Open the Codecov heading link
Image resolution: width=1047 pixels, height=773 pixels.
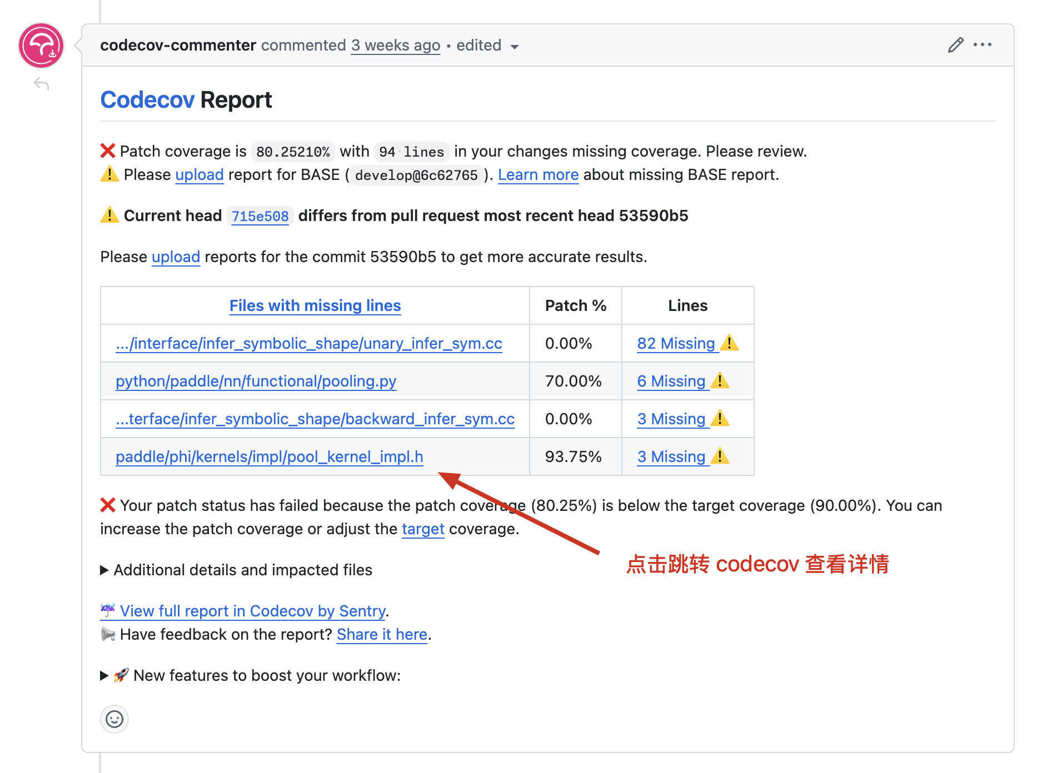coord(147,100)
